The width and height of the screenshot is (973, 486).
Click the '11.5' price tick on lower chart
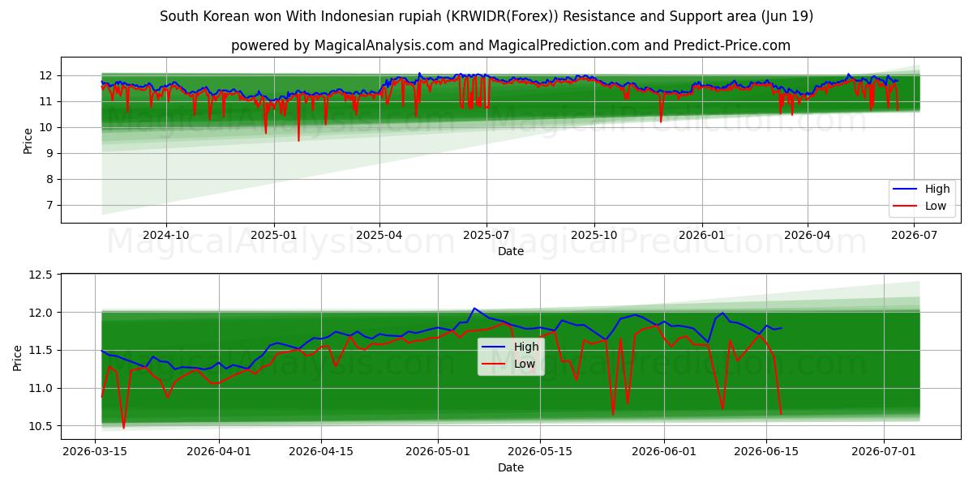pyautogui.click(x=41, y=351)
